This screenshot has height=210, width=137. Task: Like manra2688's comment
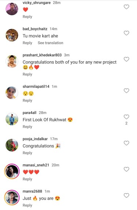126,196
